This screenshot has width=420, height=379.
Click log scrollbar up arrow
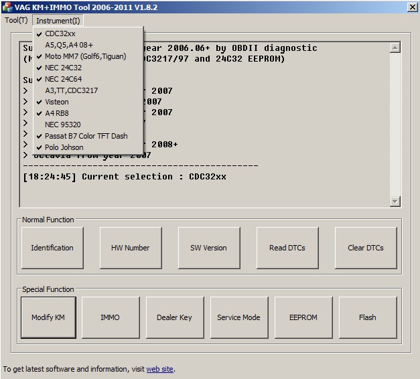(395, 48)
